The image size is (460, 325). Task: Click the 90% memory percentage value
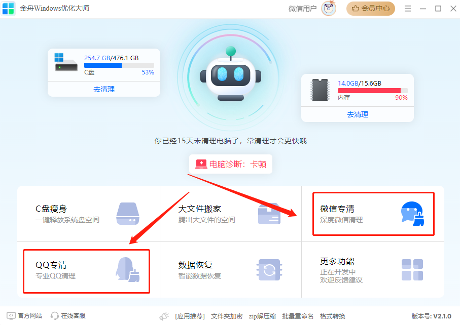point(401,98)
